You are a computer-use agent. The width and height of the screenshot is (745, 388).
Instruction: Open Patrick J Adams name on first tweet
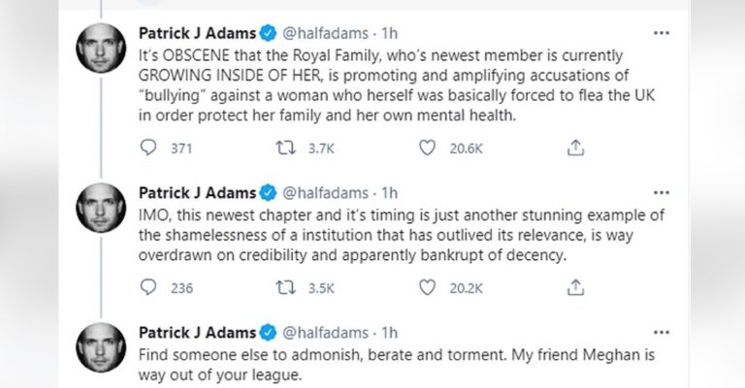tap(197, 33)
